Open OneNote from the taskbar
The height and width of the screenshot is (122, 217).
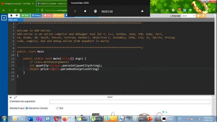39,119
